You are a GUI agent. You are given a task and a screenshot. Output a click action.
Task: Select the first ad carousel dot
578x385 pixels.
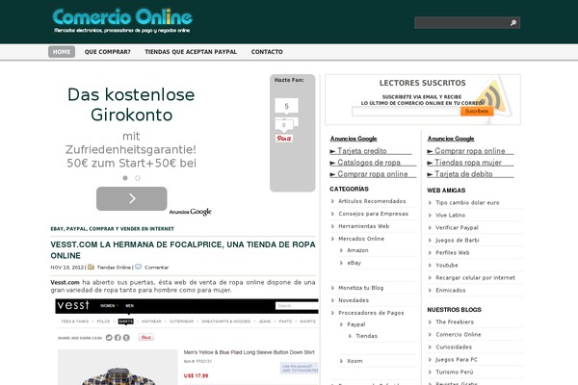(x=125, y=178)
